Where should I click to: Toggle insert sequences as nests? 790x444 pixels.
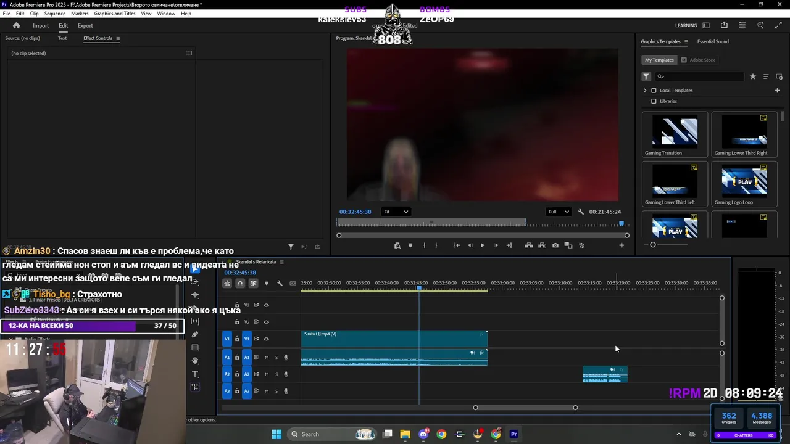pos(227,283)
